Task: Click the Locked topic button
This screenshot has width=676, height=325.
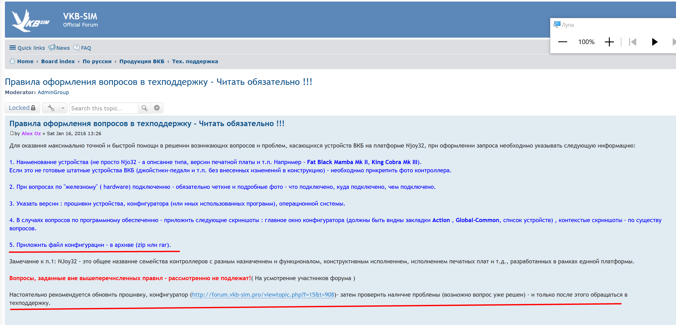Action: point(22,108)
